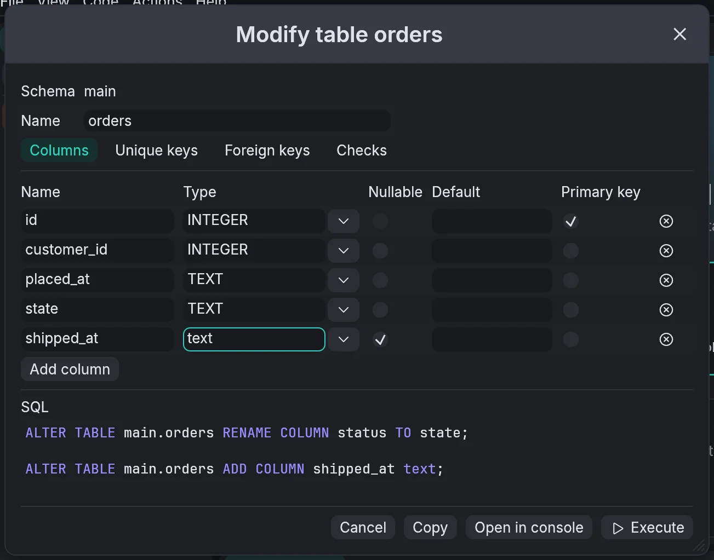
Task: Switch to the Columns tab
Action: (59, 151)
